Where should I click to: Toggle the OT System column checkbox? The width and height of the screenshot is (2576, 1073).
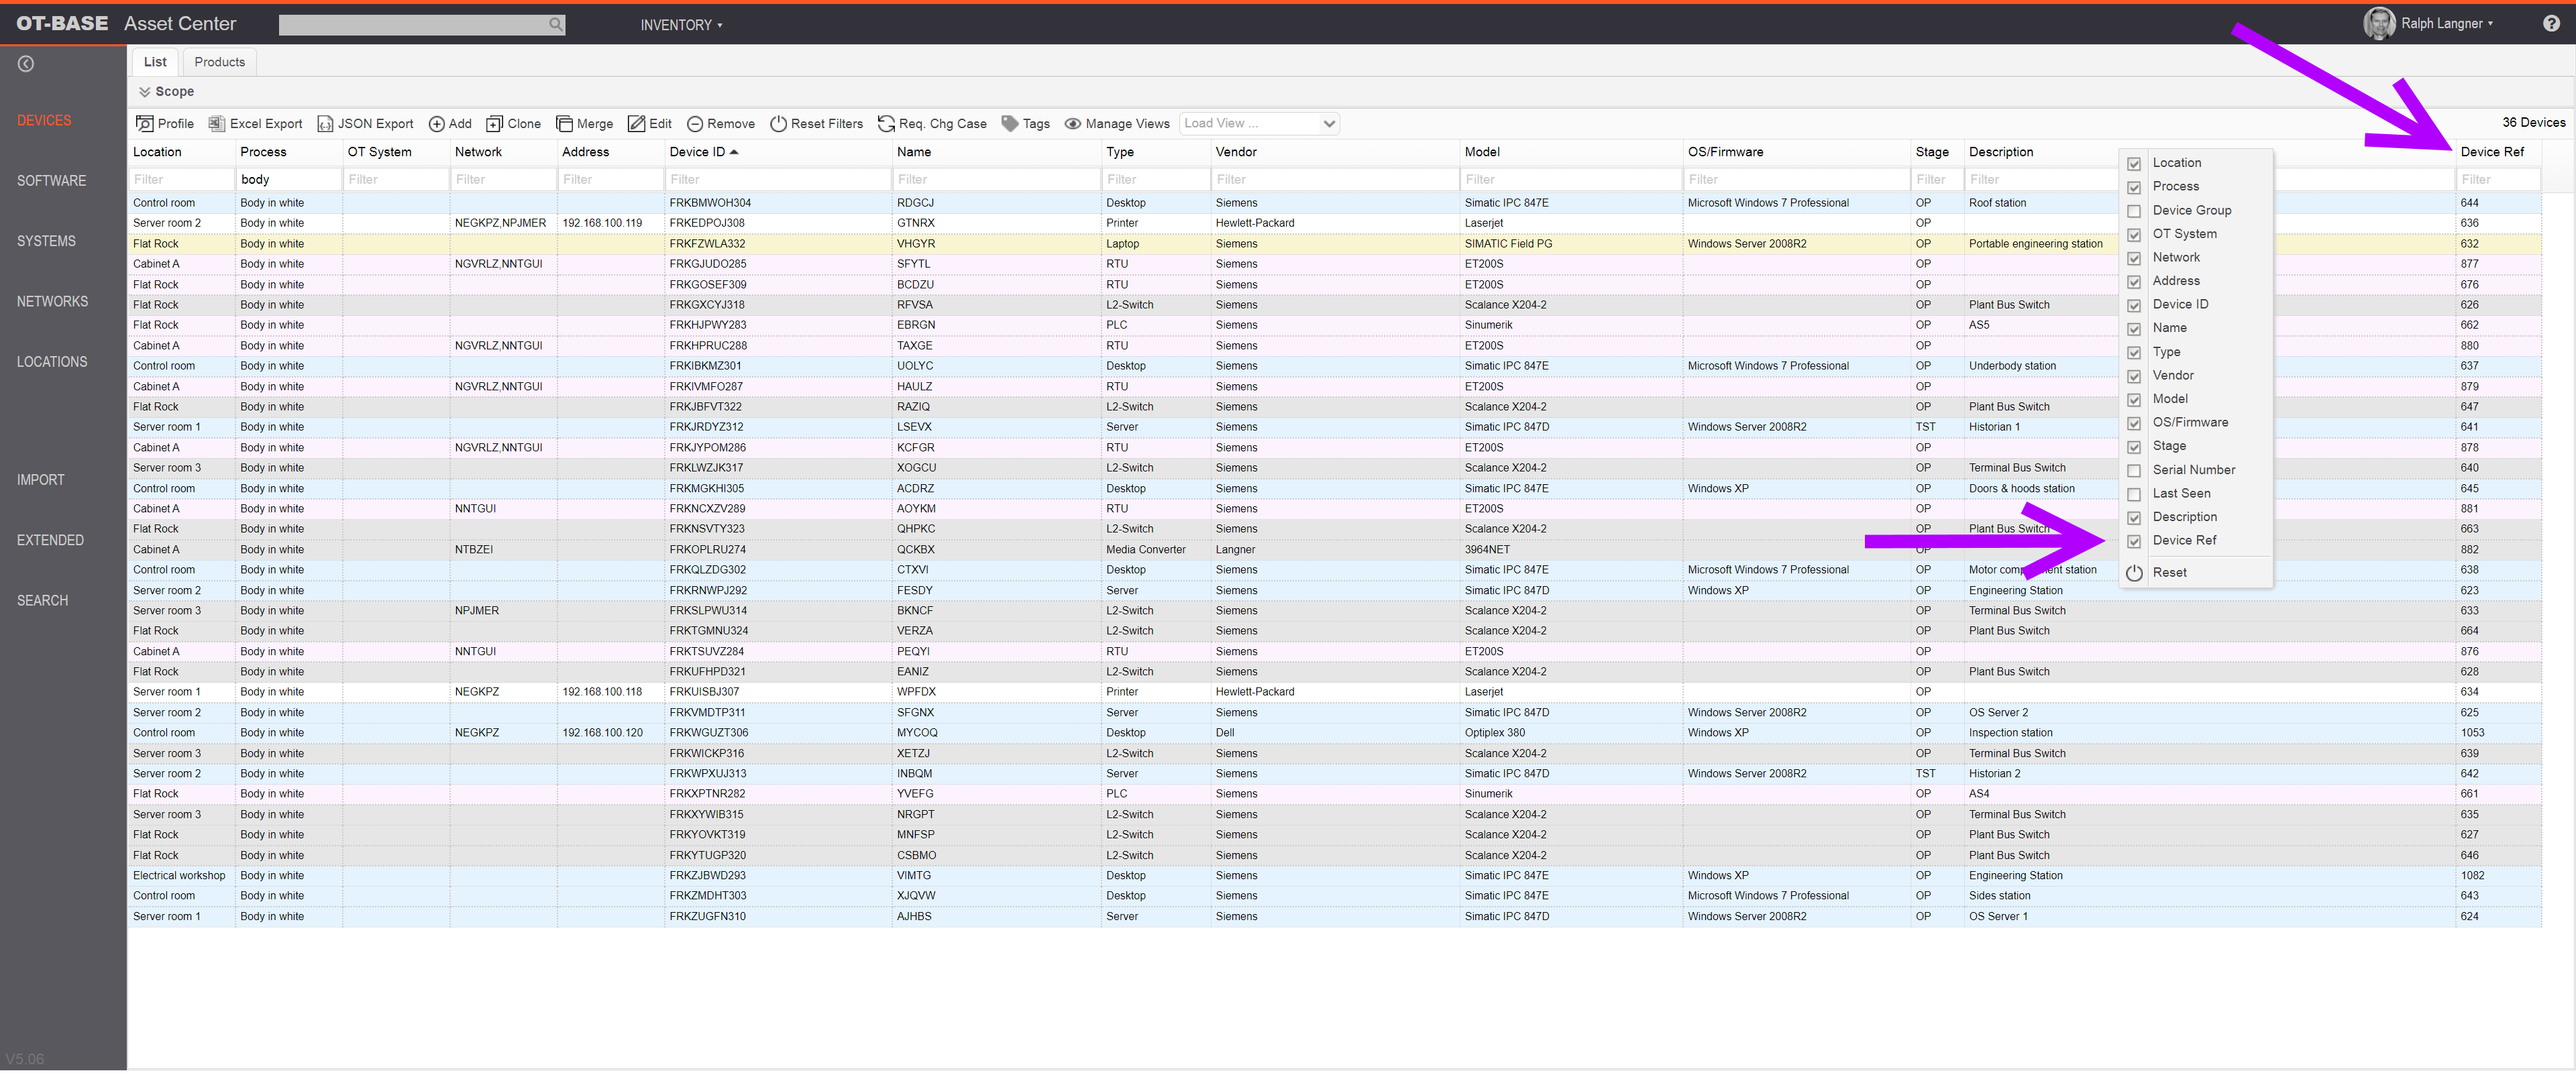(2134, 235)
